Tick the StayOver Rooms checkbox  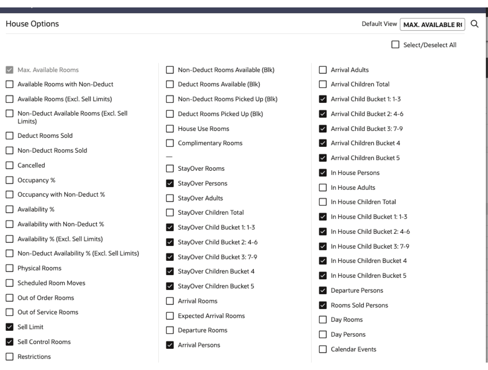[170, 169]
